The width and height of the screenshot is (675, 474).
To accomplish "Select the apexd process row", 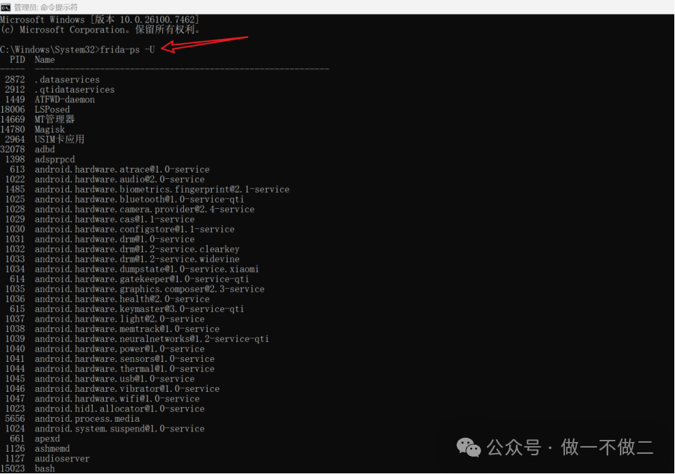I will tap(35, 439).
